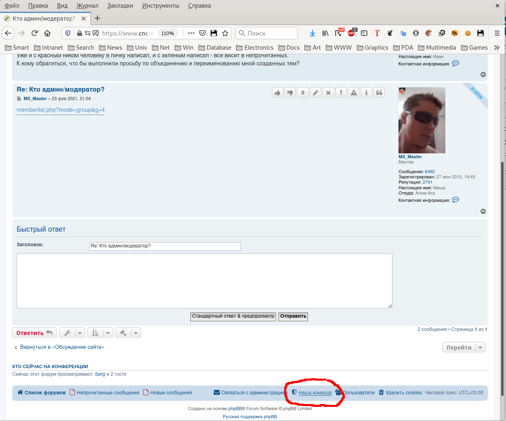Open the Файл menu
Screen dimensions: 506x421
tap(12, 6)
